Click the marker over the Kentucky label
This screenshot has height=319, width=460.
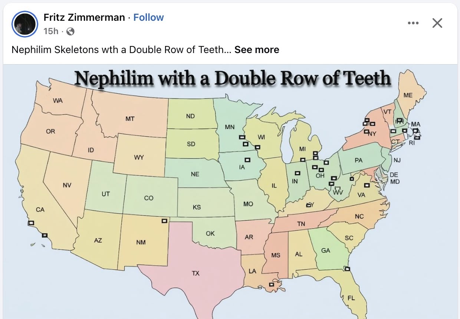click(309, 205)
